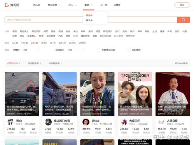This screenshot has width=194, height=145.
Task: Choose 视频库 from the 素材 submenu
Action: tap(89, 16)
